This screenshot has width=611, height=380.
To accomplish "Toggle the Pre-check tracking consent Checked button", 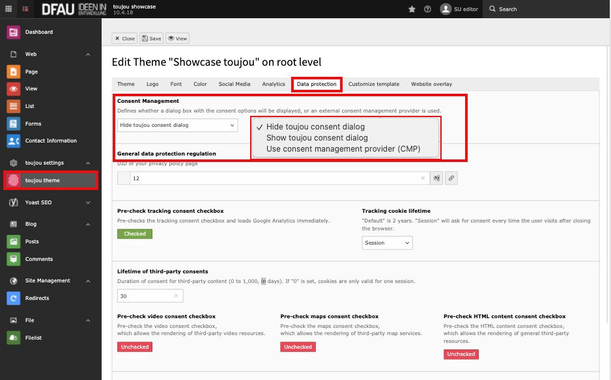I will [135, 234].
